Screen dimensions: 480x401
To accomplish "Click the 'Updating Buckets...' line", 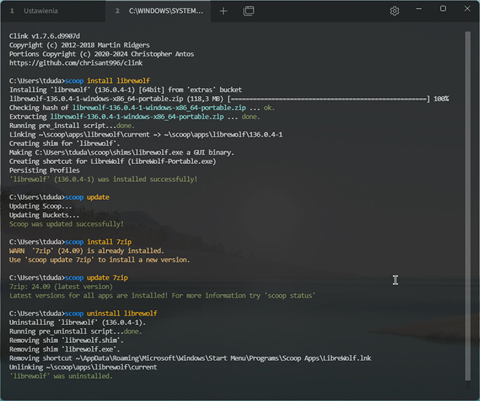I will point(44,215).
